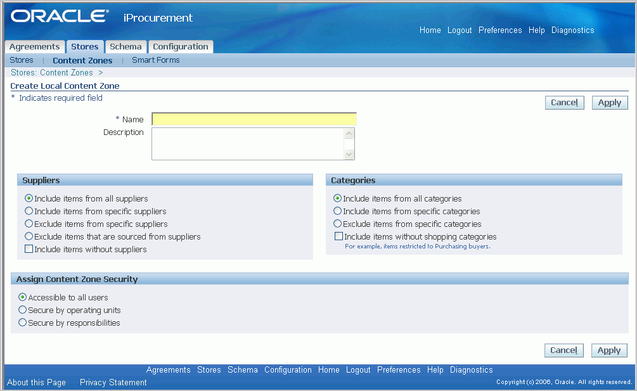Select Exclude items from specific suppliers
Image resolution: width=637 pixels, height=391 pixels.
click(x=29, y=223)
